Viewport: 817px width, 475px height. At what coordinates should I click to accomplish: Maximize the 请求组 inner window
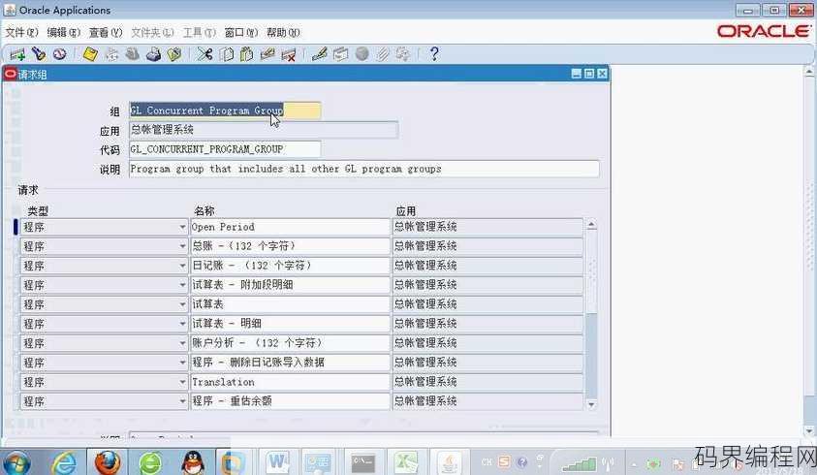tap(589, 74)
